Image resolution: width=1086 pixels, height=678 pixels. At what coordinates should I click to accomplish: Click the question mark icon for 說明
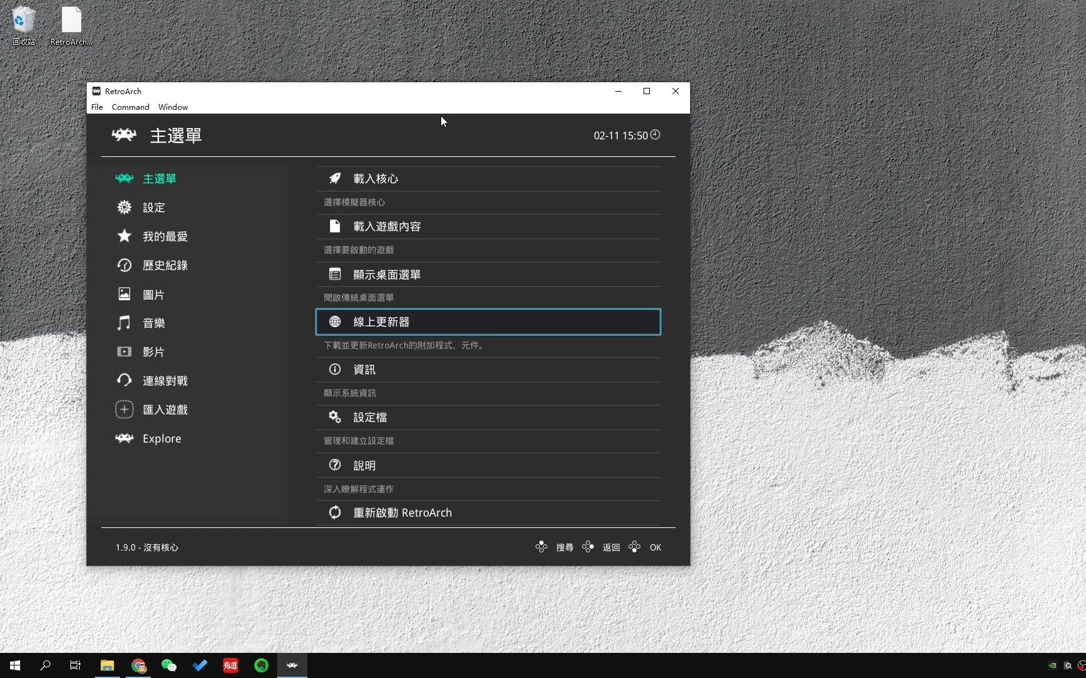tap(335, 465)
